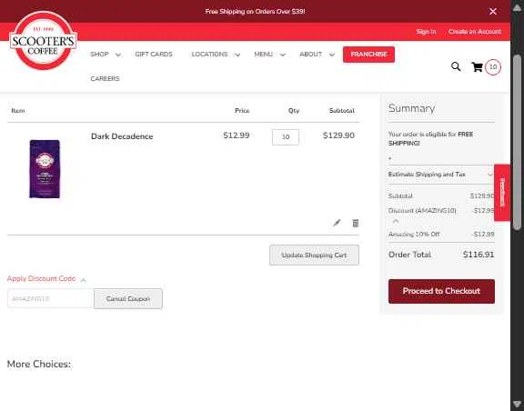This screenshot has height=411, width=524.
Task: Click 'Free Shipping on Orders Over $39!' text
Action: pyautogui.click(x=255, y=11)
